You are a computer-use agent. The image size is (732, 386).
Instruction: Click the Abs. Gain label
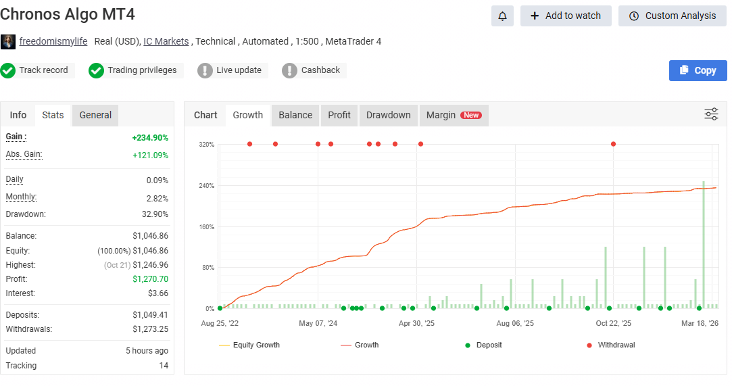pyautogui.click(x=24, y=154)
